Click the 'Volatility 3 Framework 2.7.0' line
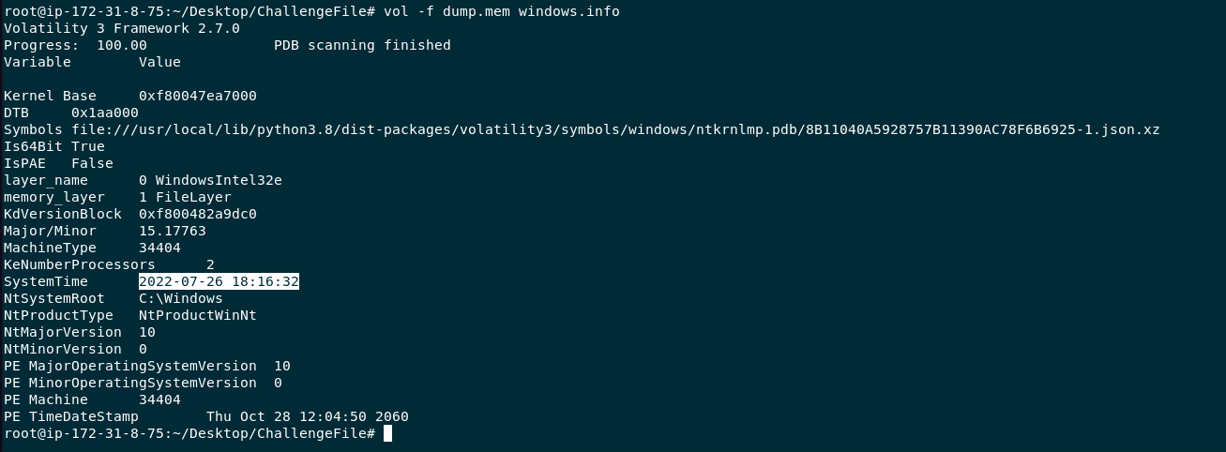Screen dimensions: 1226x452 (x=122, y=28)
